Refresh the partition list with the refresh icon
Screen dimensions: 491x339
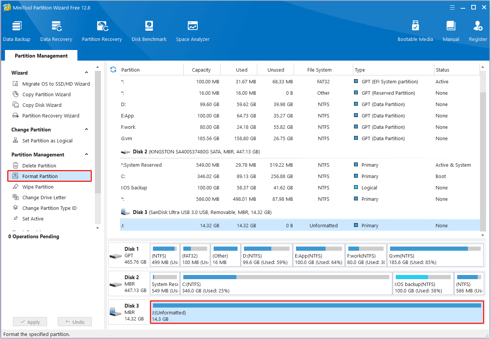pyautogui.click(x=113, y=70)
